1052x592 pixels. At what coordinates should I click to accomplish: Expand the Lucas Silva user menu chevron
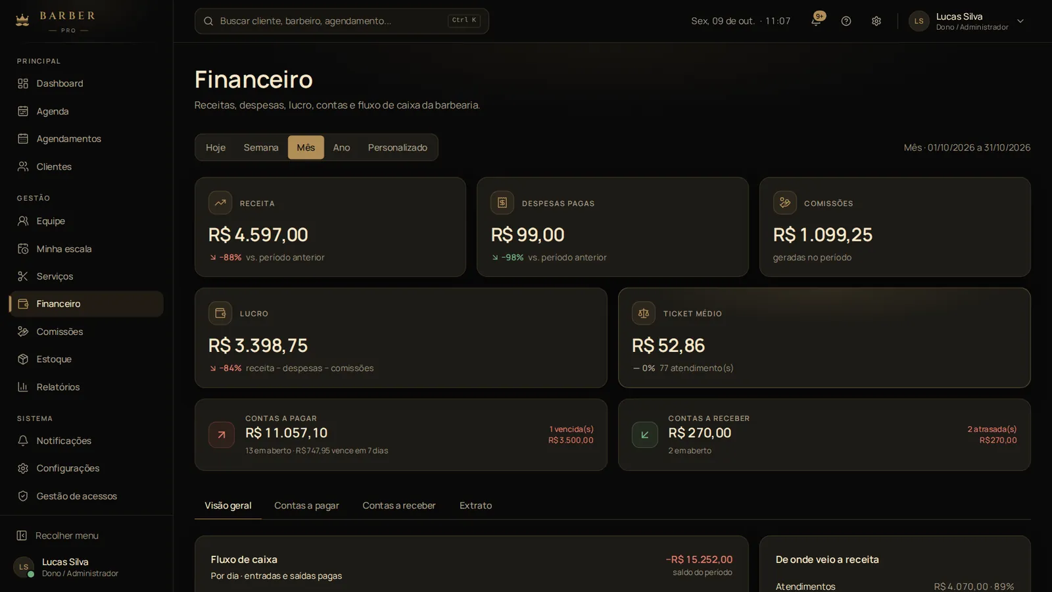tap(1020, 21)
